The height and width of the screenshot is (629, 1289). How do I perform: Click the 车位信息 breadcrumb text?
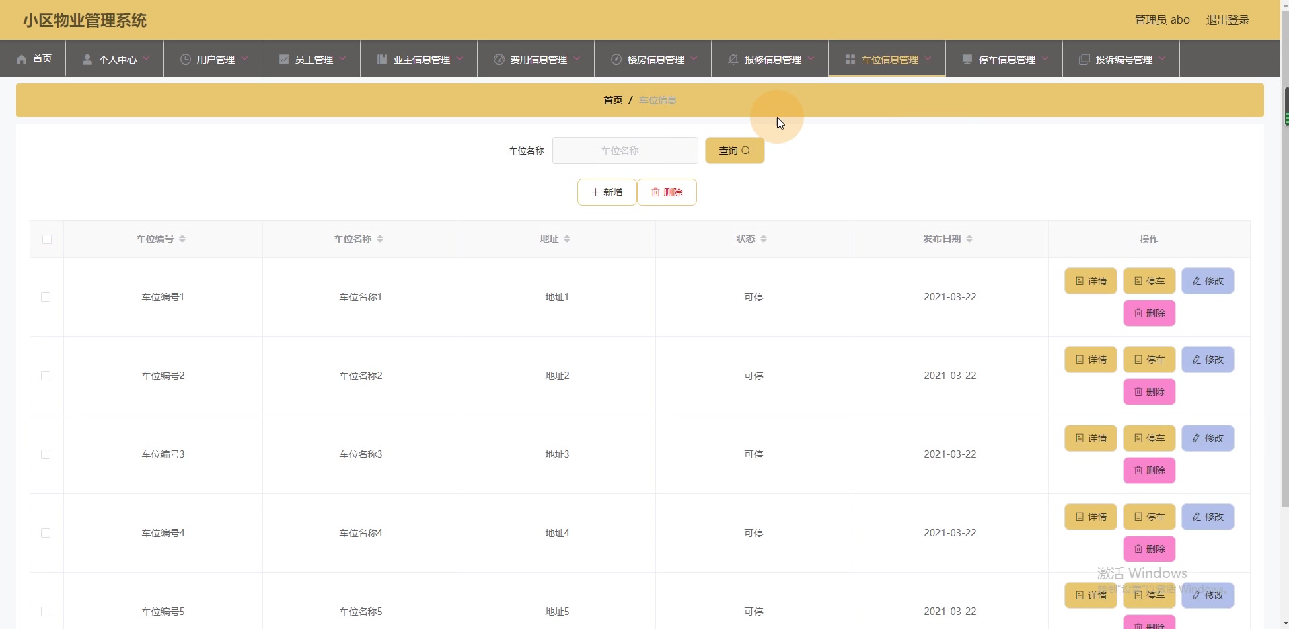coord(658,100)
